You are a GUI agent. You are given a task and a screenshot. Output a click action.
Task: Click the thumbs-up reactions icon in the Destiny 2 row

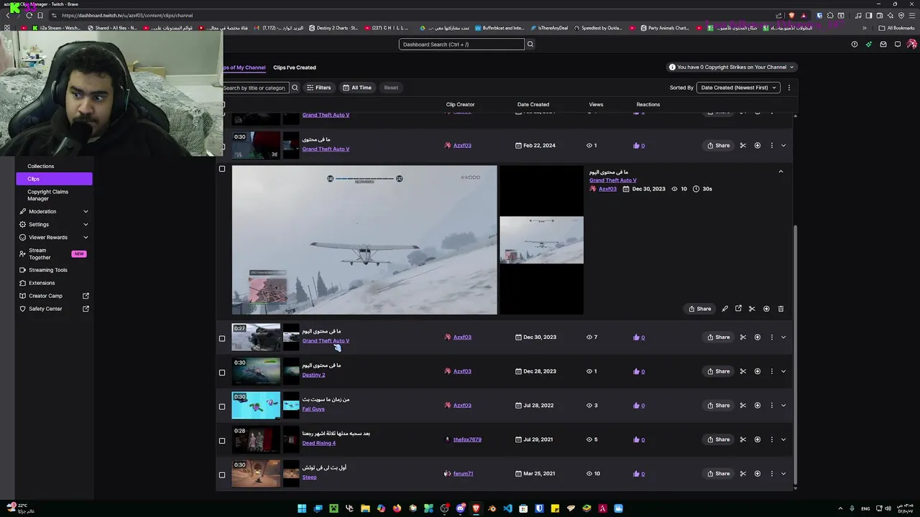(636, 371)
